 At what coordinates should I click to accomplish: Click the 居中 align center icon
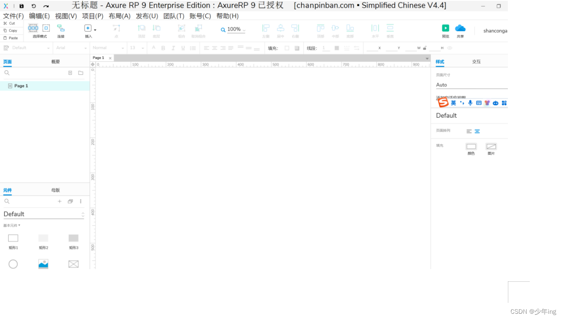pyautogui.click(x=280, y=28)
